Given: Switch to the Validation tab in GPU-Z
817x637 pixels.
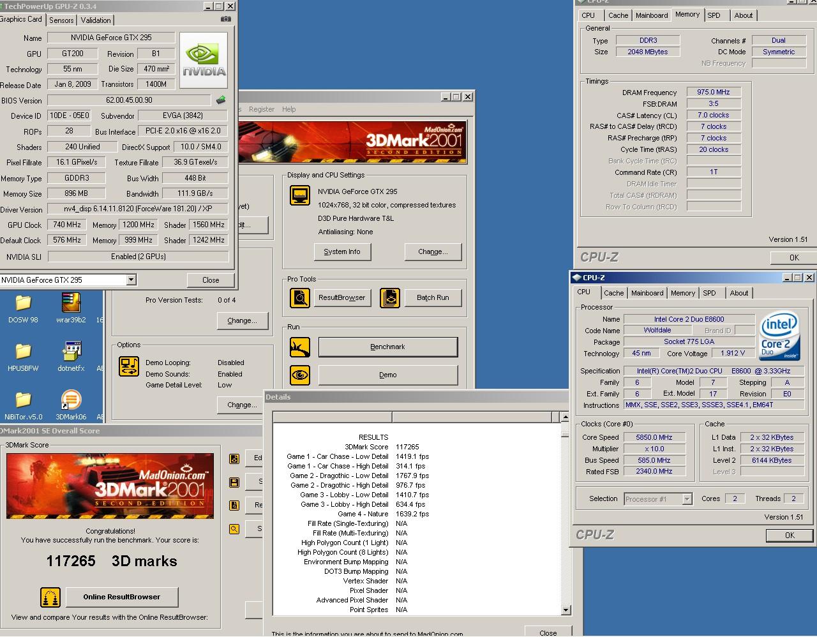Looking at the screenshot, I should pyautogui.click(x=96, y=20).
